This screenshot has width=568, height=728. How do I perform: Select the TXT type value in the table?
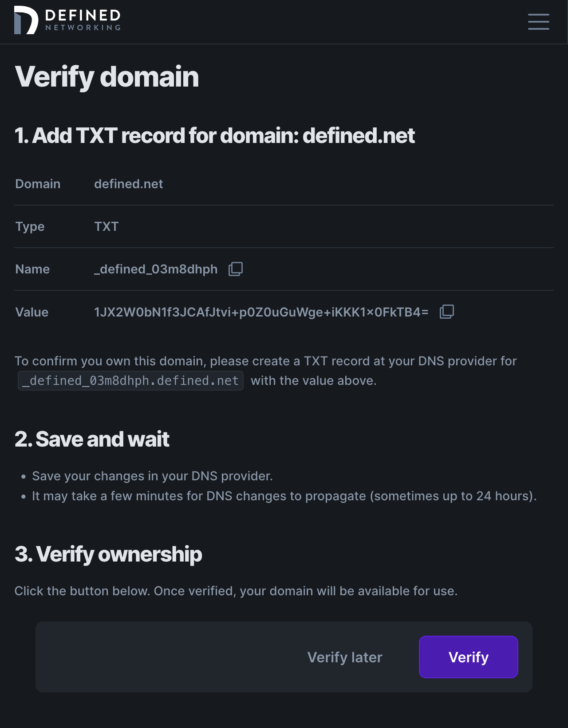(x=106, y=226)
